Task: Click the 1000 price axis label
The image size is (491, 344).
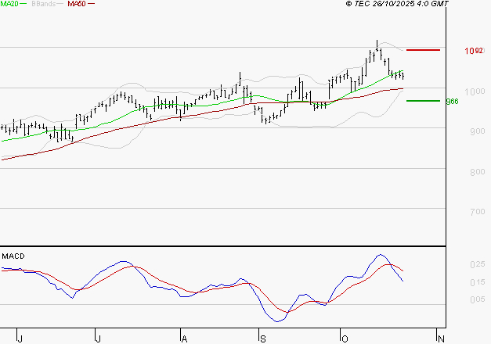Action: point(475,91)
